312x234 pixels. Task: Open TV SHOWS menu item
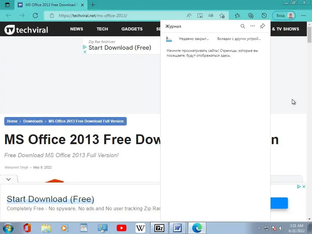coord(285,29)
